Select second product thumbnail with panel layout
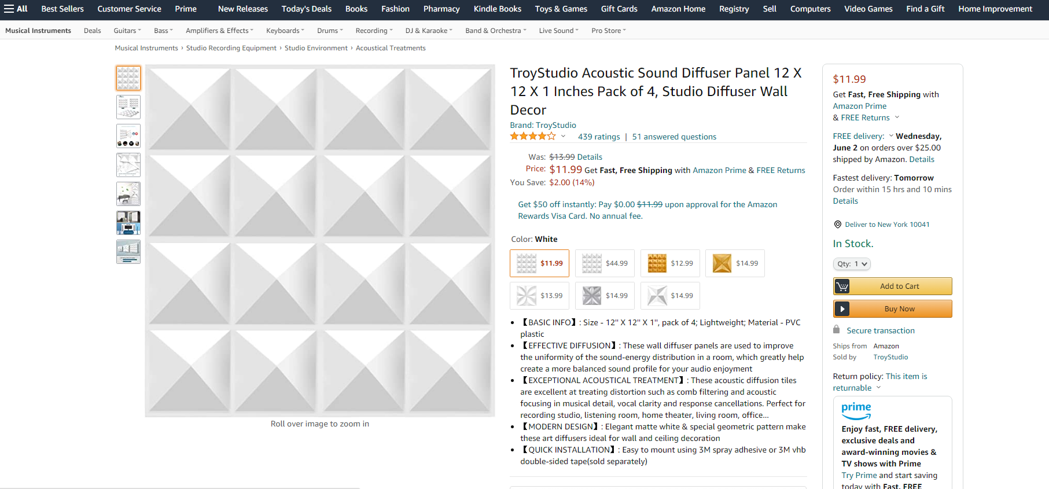 coord(128,107)
